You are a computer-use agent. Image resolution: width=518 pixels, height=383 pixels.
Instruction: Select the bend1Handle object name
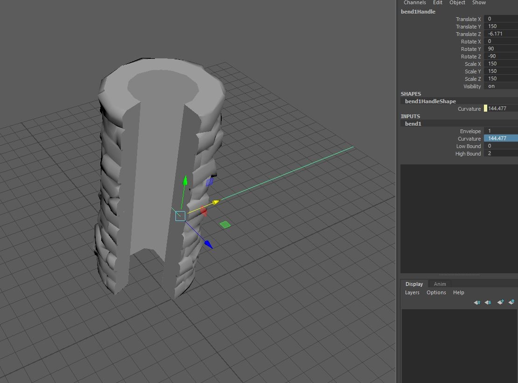[418, 12]
